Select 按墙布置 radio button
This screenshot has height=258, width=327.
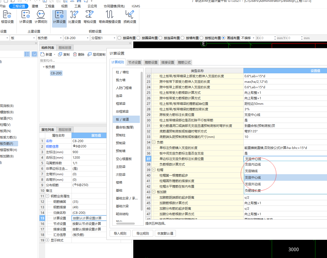pos(182,38)
